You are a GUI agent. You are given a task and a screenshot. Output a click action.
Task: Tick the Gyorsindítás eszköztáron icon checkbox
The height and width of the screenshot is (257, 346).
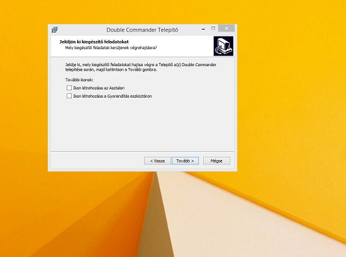coord(69,96)
